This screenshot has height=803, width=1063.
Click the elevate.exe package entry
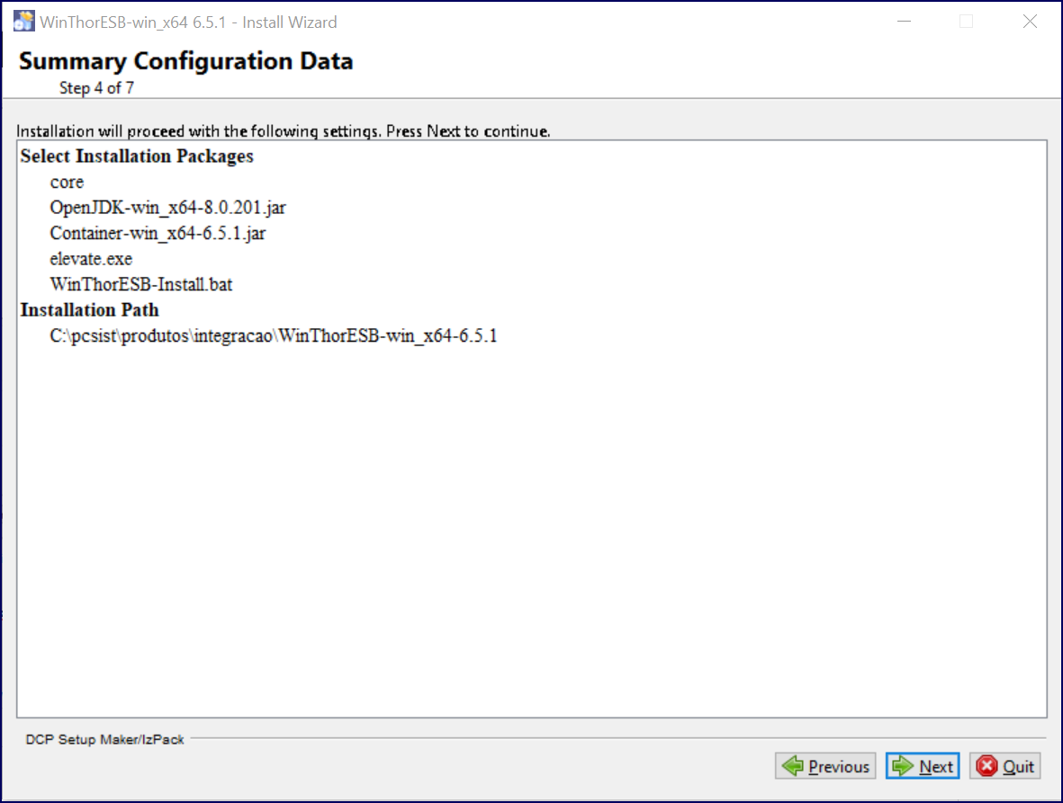click(x=91, y=259)
